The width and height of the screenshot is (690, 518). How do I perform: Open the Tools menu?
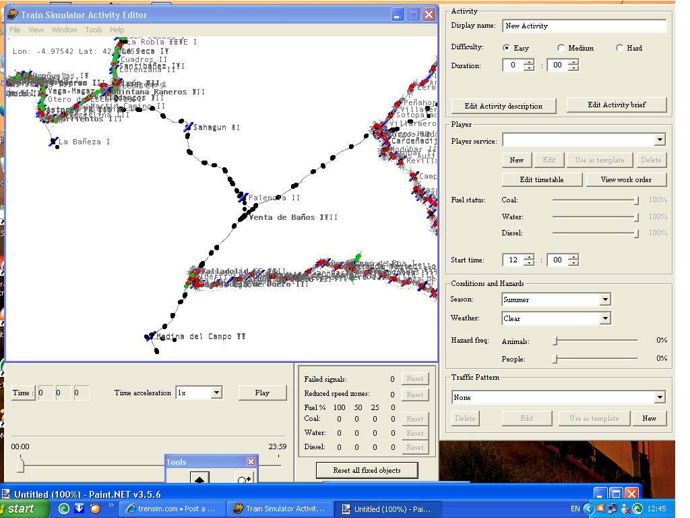(x=94, y=30)
